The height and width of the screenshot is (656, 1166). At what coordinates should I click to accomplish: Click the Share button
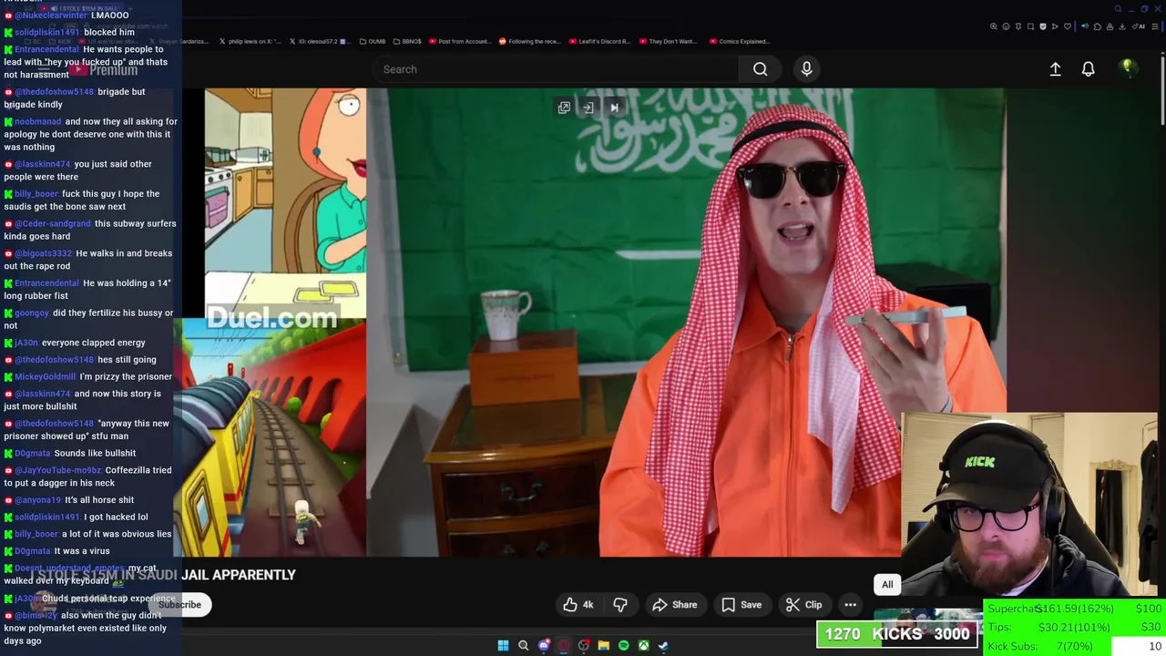pyautogui.click(x=675, y=605)
